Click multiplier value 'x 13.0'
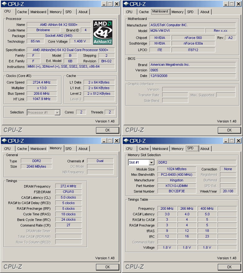Screen dimensions: 243x273 point(42,88)
